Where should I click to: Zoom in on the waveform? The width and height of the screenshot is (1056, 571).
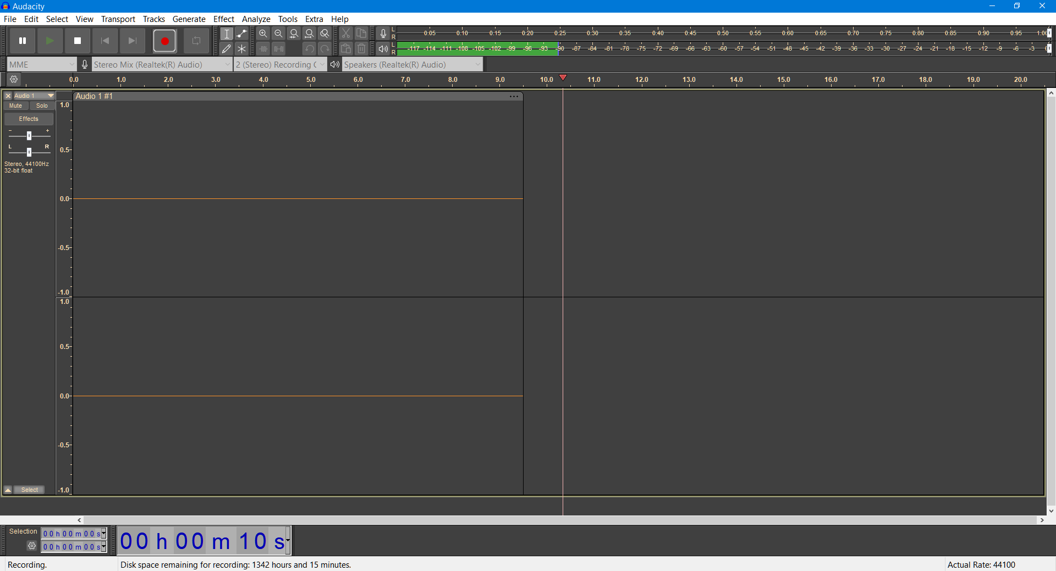[263, 34]
